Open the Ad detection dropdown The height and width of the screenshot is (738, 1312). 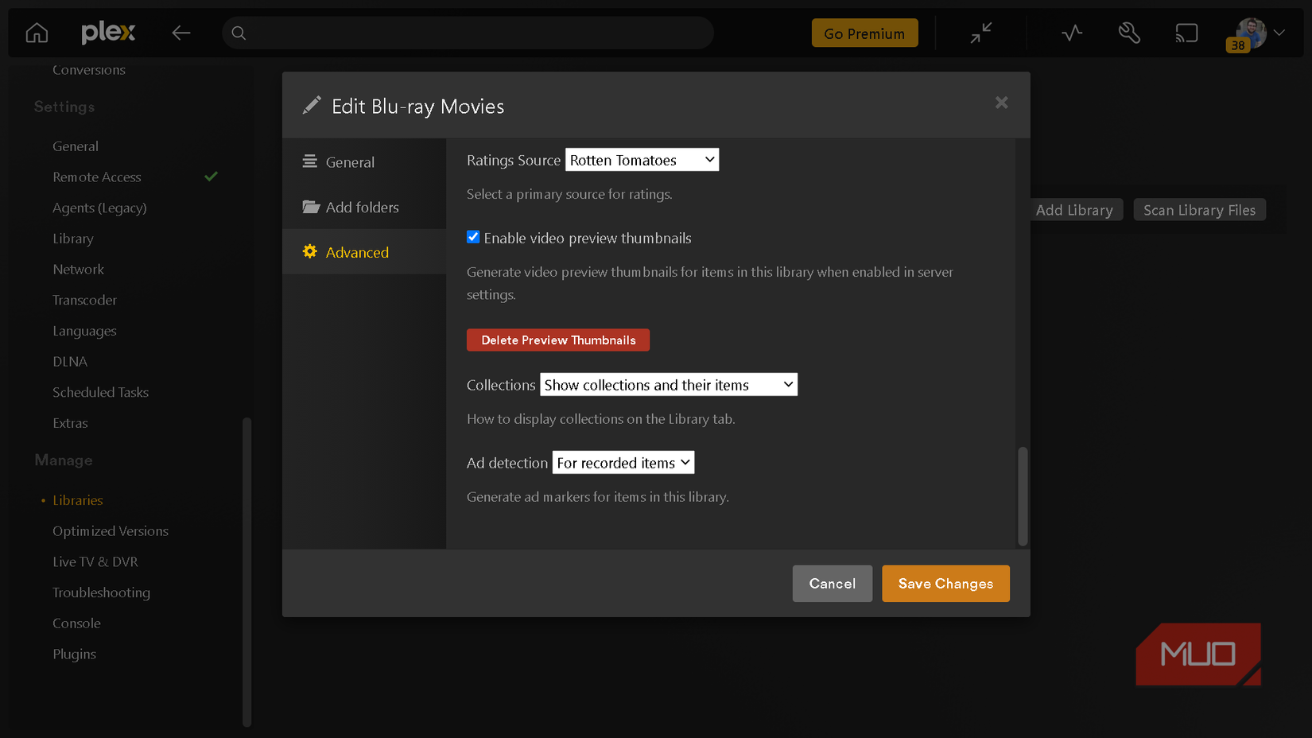pyautogui.click(x=623, y=463)
